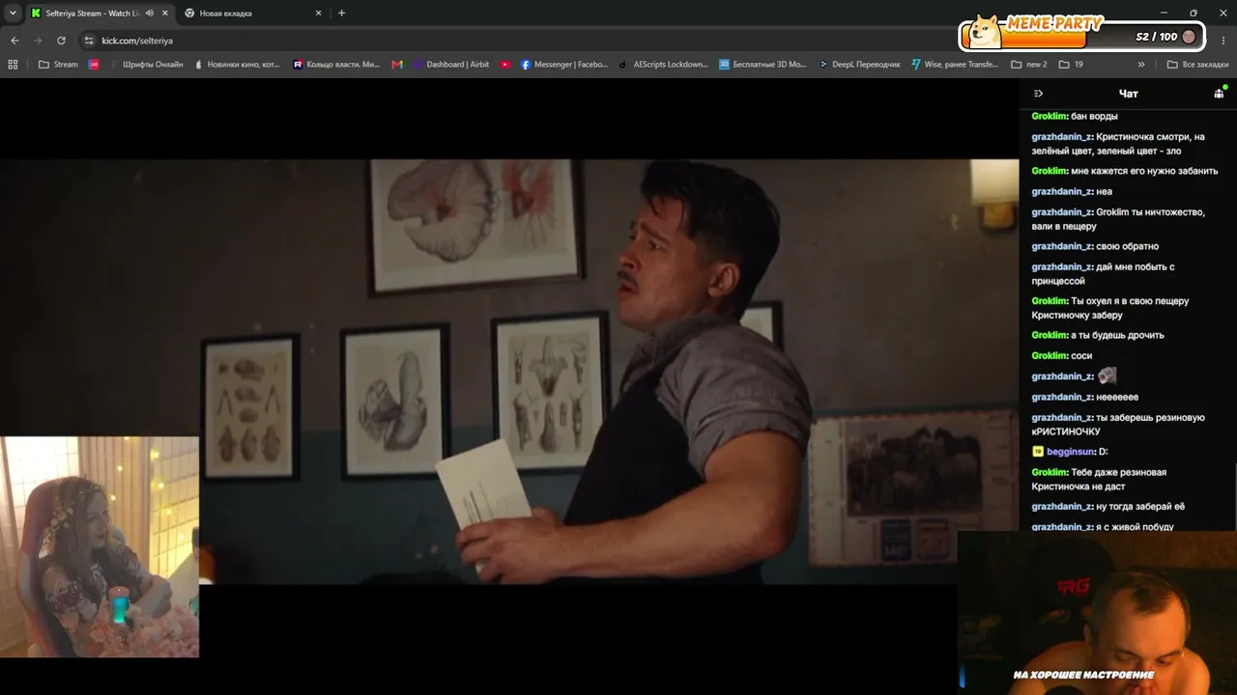The width and height of the screenshot is (1237, 695).
Task: Open the Chrome three-dot menu
Action: point(1224,41)
